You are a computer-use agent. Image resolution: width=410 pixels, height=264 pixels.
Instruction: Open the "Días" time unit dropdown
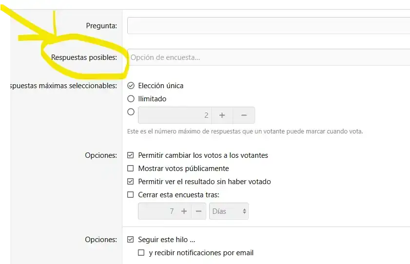229,211
